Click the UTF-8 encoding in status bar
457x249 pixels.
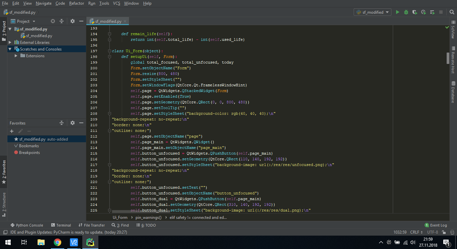(x=432, y=232)
